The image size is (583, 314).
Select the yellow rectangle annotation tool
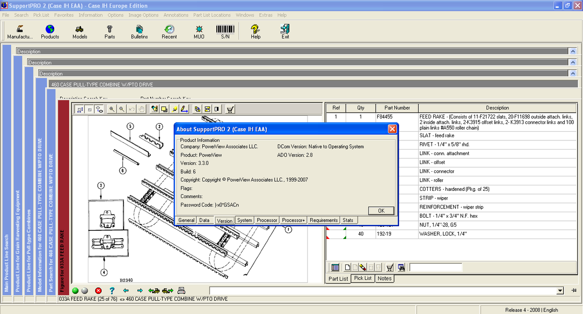[x=164, y=109]
